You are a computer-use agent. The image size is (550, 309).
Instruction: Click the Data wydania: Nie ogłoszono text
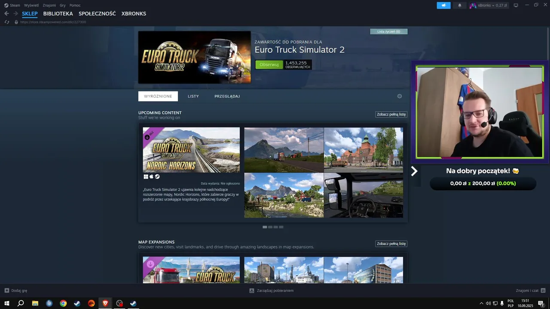point(220,183)
